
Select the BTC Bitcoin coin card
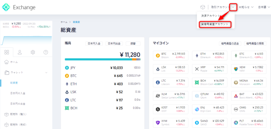pyautogui.click(x=171, y=56)
